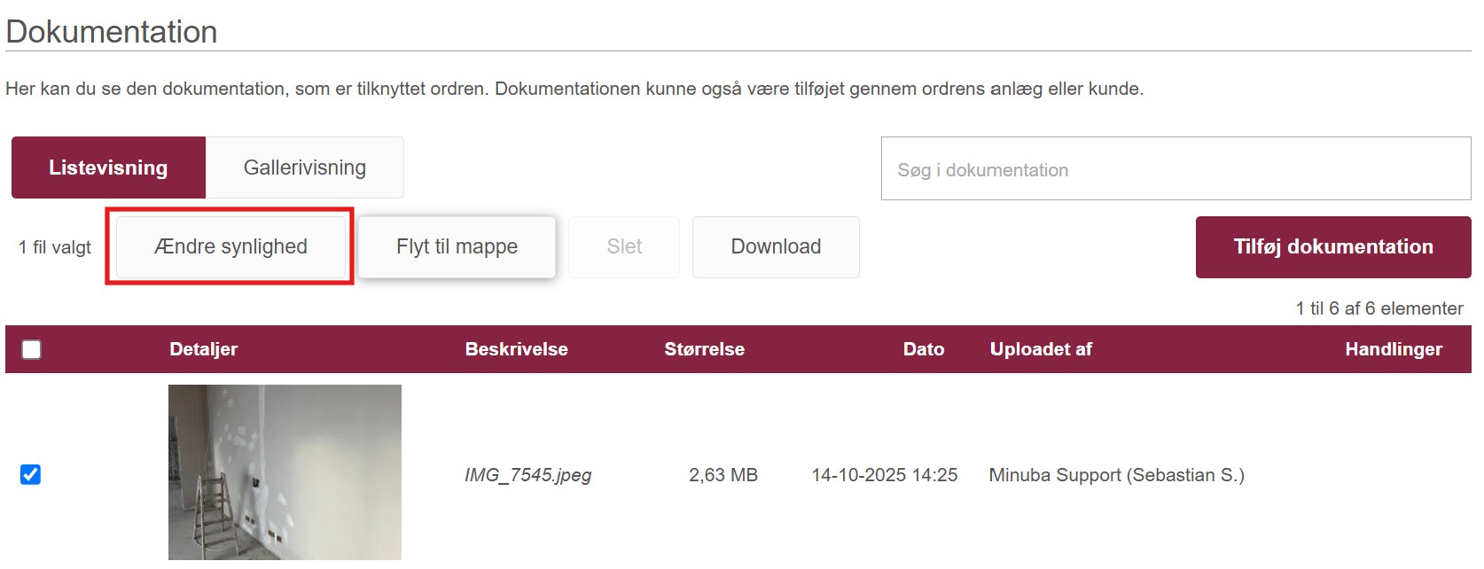Click the Slet button

click(624, 247)
